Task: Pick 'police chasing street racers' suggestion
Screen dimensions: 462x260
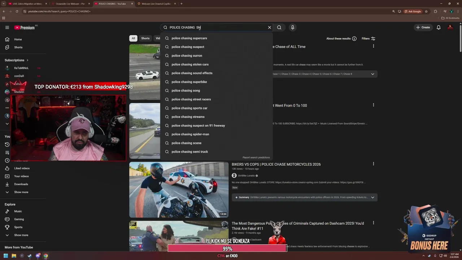Action: [216, 99]
